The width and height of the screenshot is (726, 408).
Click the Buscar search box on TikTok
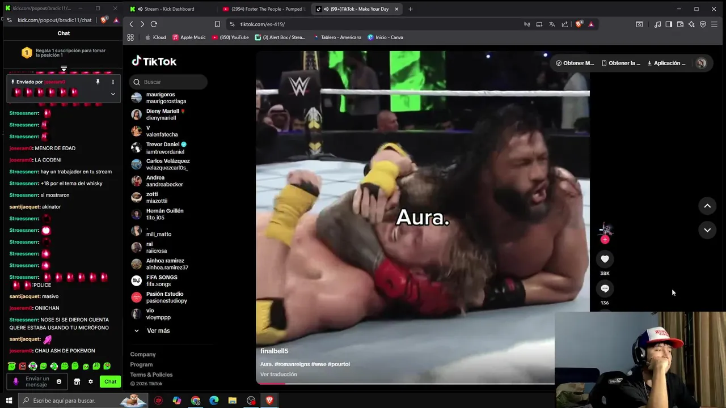pos(168,82)
